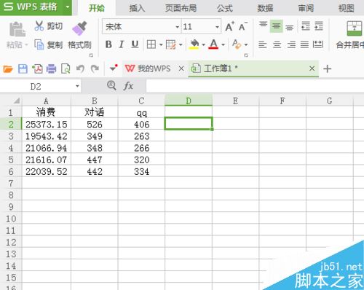The width and height of the screenshot is (364, 290).
Task: Click the formula bar input
Action: pyautogui.click(x=255, y=86)
